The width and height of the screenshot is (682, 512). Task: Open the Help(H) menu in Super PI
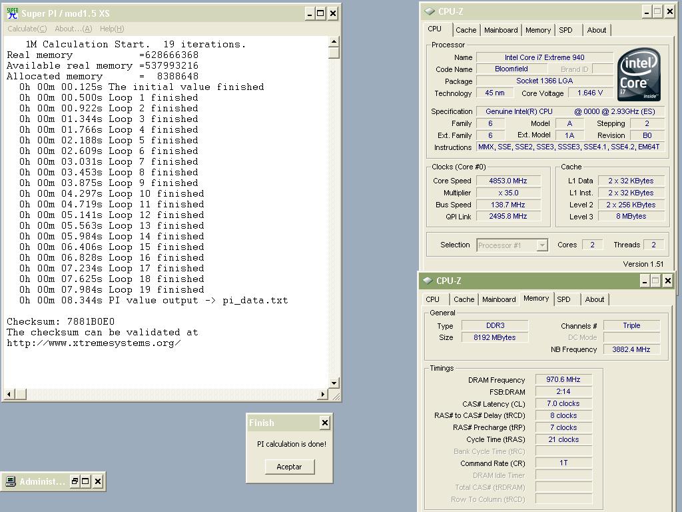coord(112,29)
